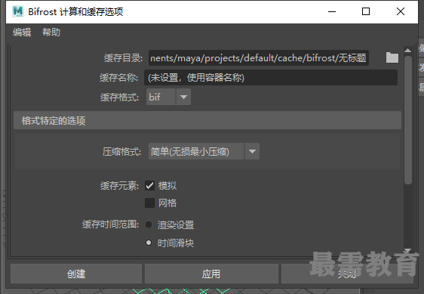Click the 关闭 button
Viewport: 424px width, 294px height.
tap(347, 274)
